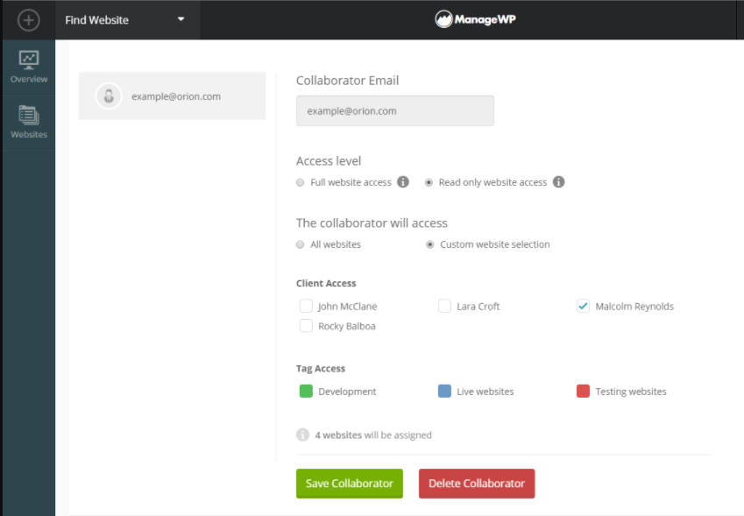
Task: Toggle the blue Live websites tag
Action: 444,392
